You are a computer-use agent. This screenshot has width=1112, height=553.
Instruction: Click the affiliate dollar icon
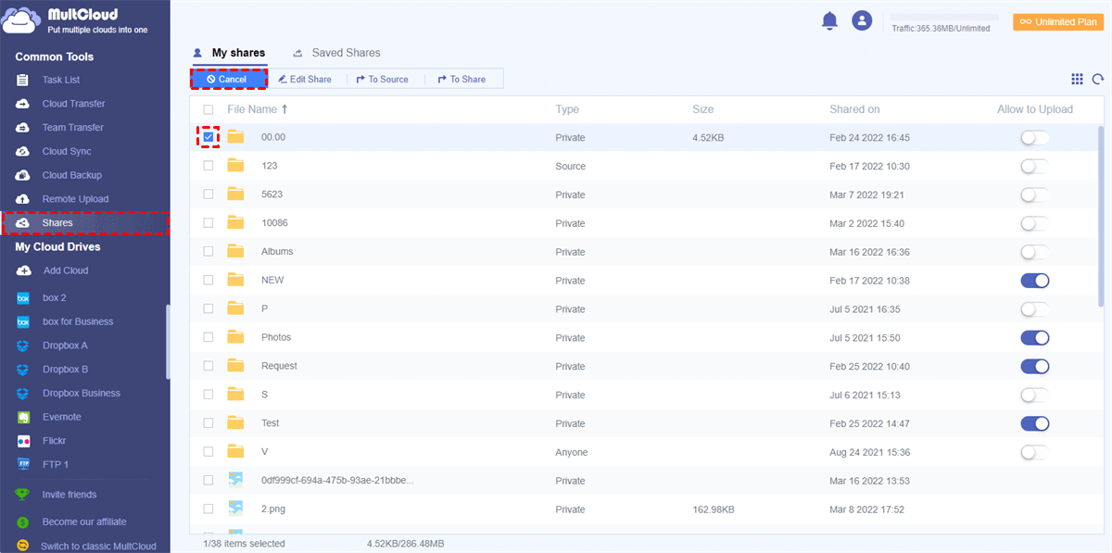pyautogui.click(x=23, y=522)
